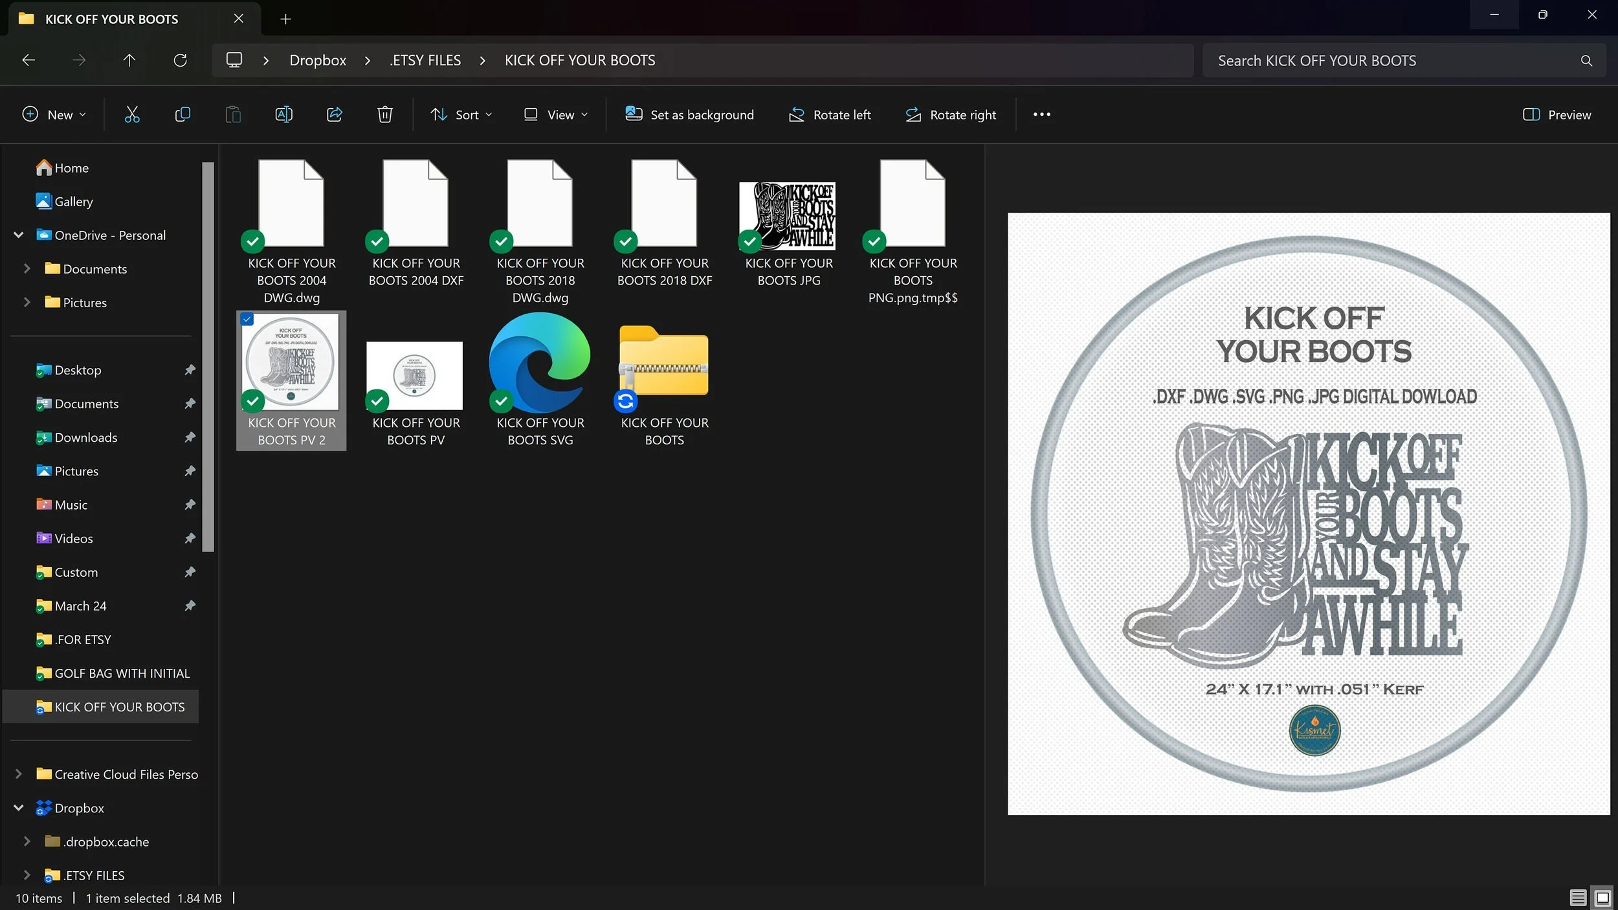
Task: Click the Delete trash can icon
Action: pos(385,114)
